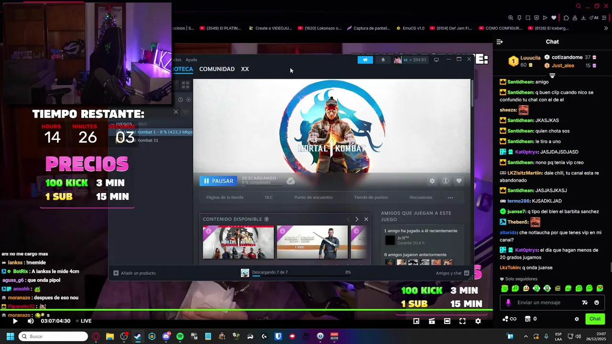Open Punto de encuentro

(x=314, y=197)
